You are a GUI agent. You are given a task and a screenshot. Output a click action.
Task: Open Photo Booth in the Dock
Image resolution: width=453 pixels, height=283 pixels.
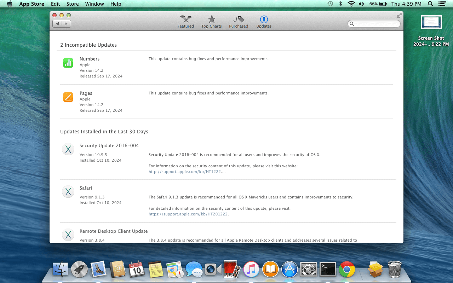pos(232,270)
